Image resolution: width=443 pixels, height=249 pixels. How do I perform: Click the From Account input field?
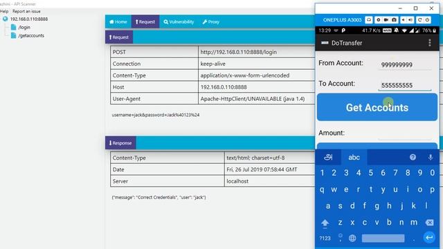click(x=405, y=64)
